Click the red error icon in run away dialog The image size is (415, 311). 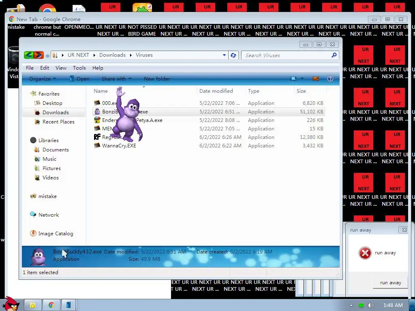click(365, 253)
